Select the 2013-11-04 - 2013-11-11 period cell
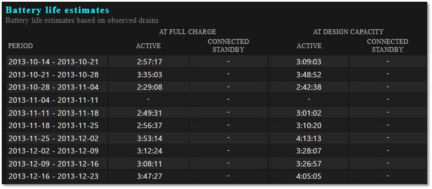The width and height of the screenshot is (432, 189). click(53, 100)
